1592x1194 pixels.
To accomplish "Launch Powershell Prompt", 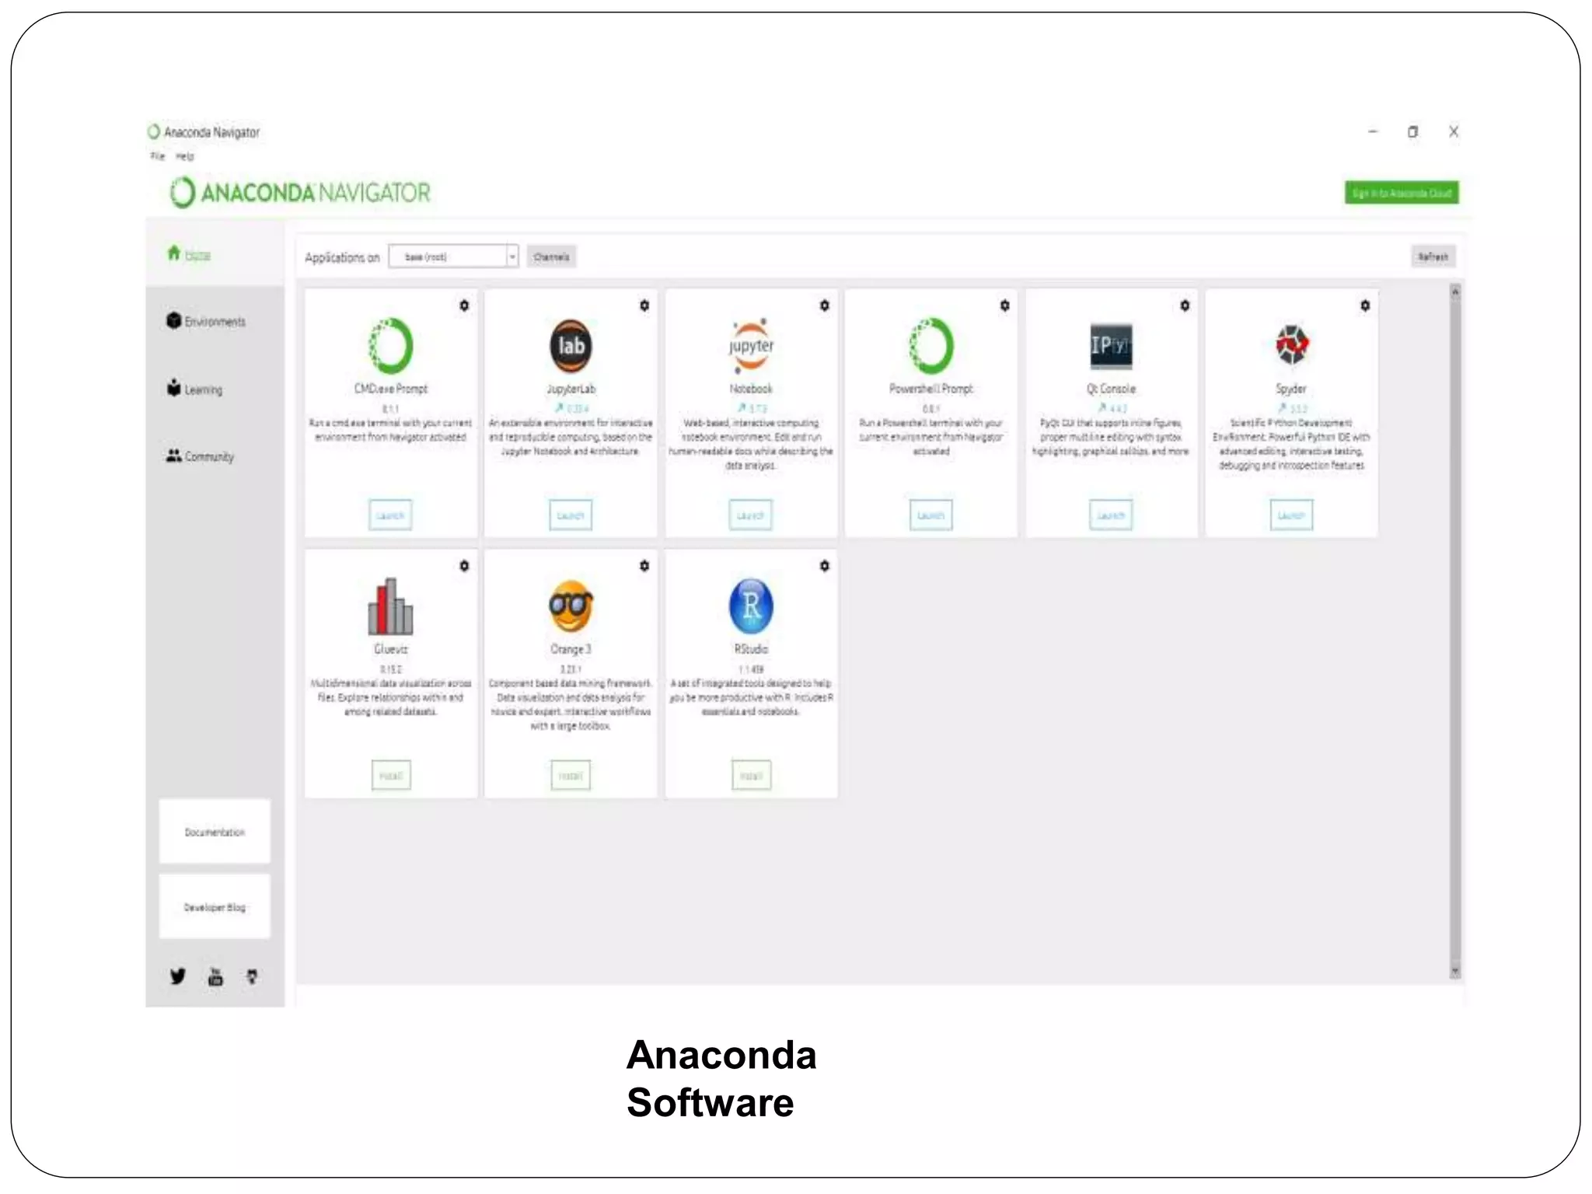I will tap(931, 515).
